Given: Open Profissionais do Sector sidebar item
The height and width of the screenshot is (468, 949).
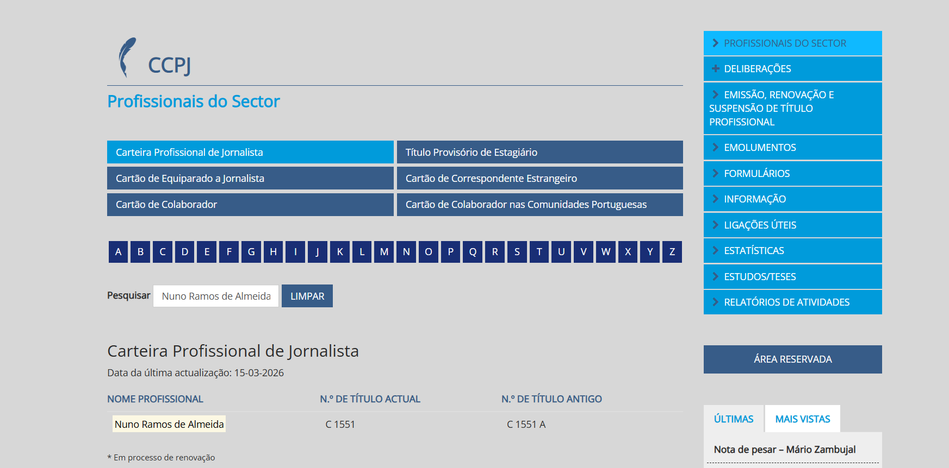Looking at the screenshot, I should (784, 43).
